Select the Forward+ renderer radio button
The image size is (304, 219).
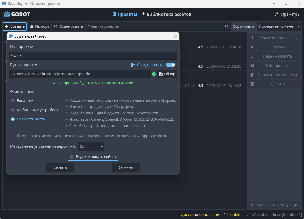pyautogui.click(x=13, y=101)
